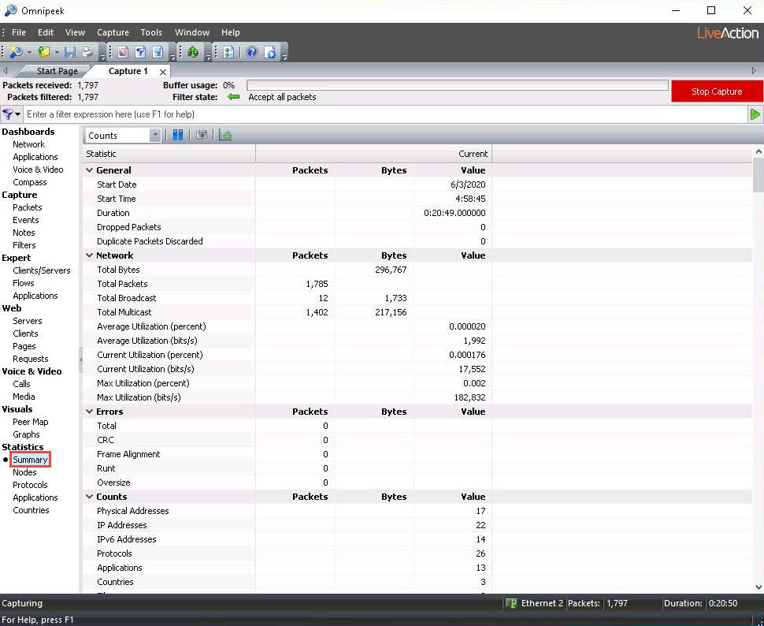Click the Ethernet 2 adapter icon in status bar
This screenshot has width=764, height=626.
tap(510, 604)
